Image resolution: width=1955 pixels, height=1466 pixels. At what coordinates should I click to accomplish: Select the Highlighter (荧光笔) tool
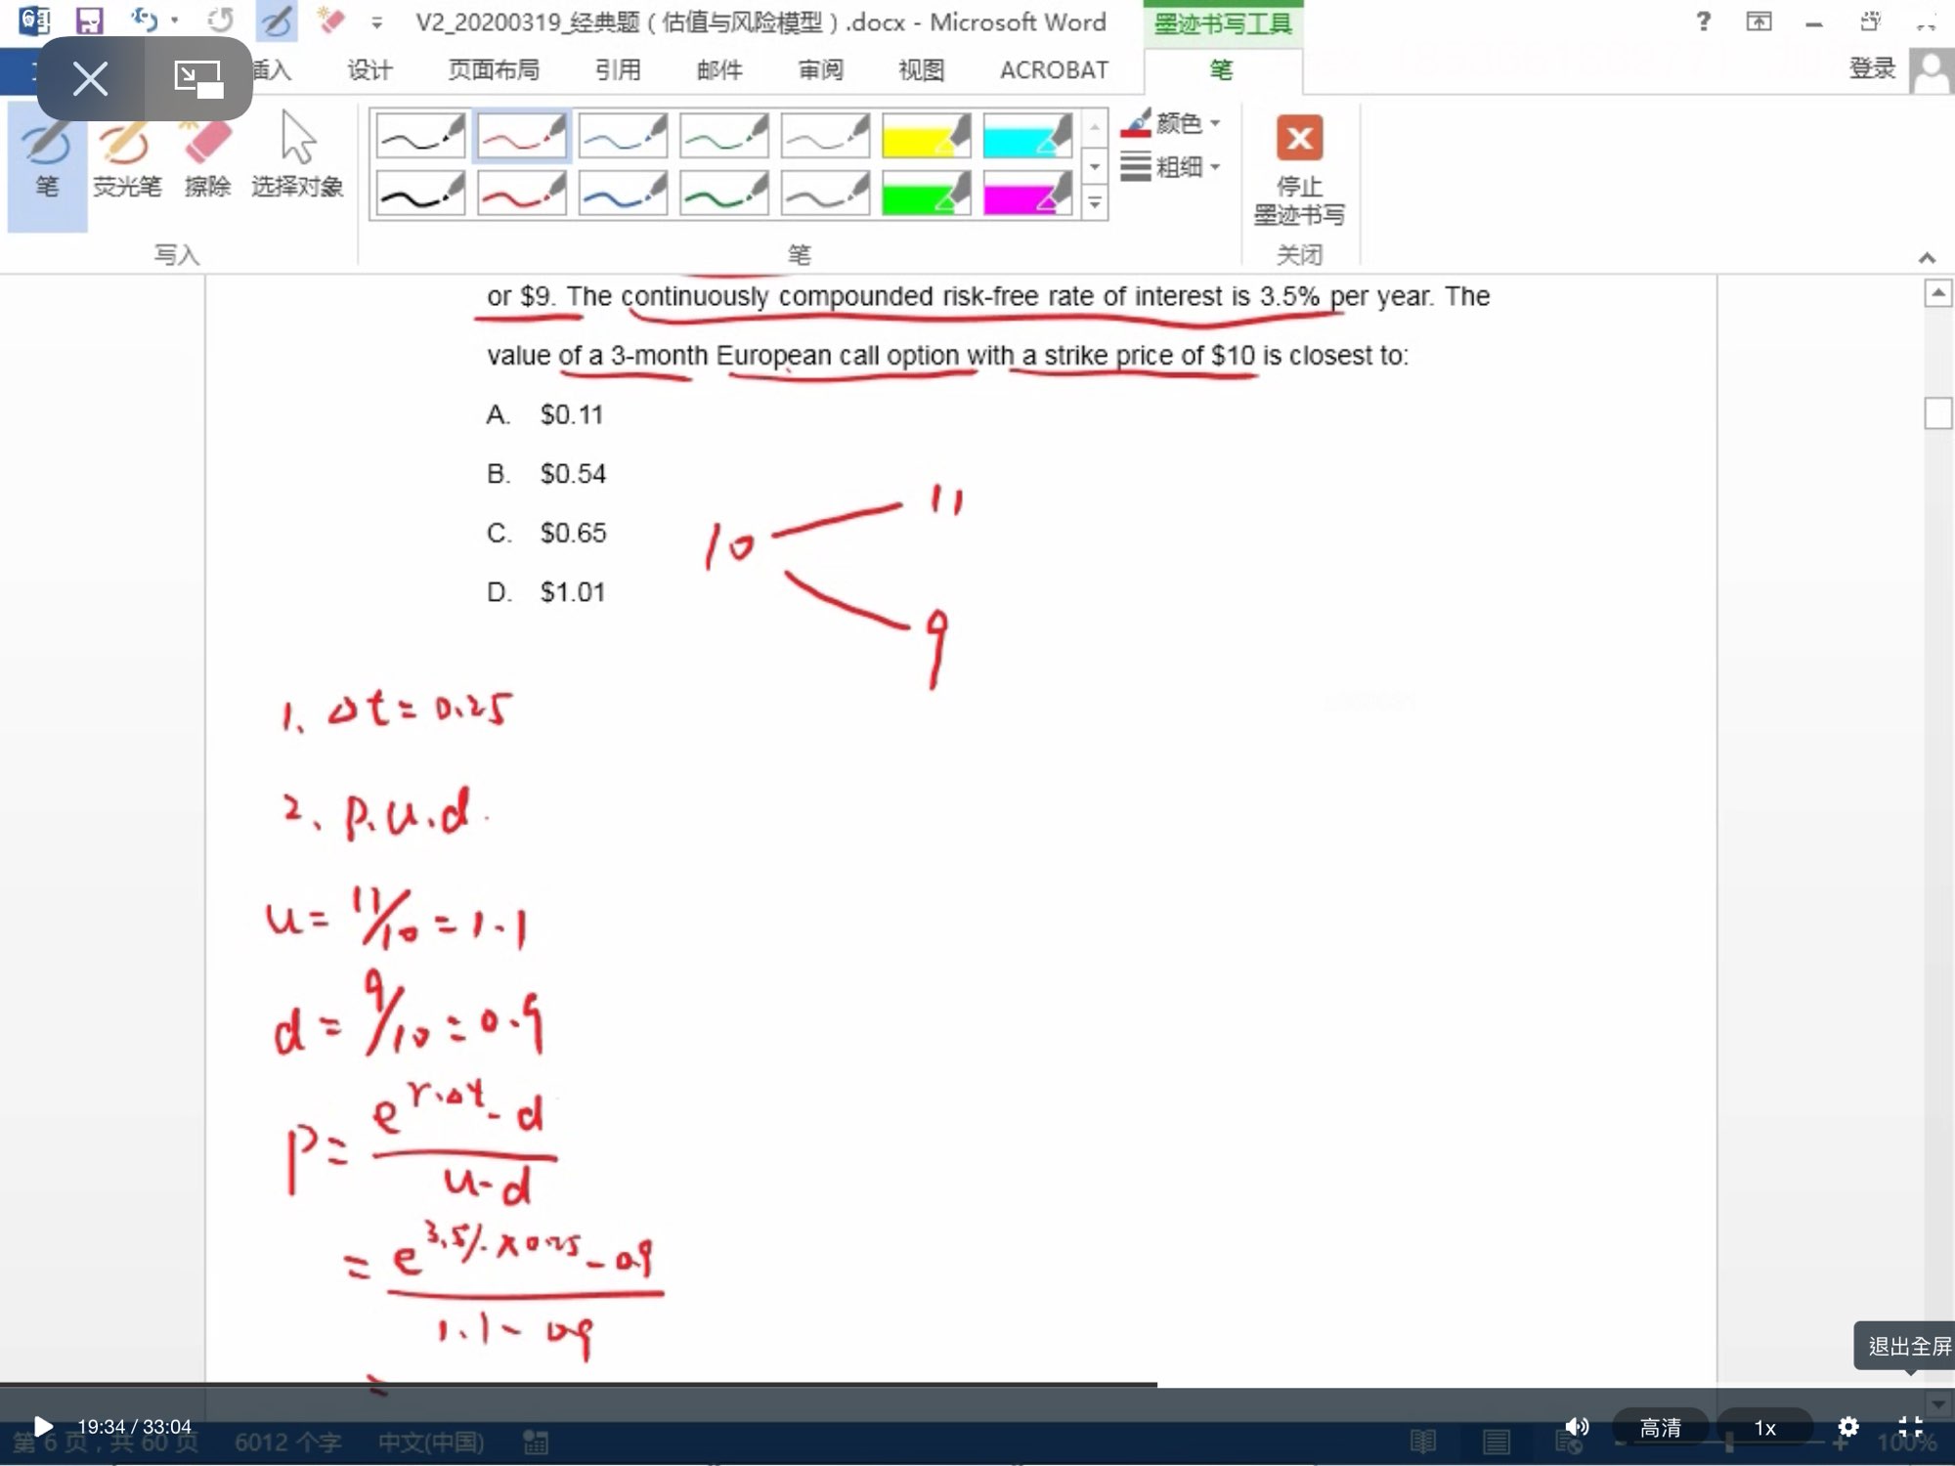[x=126, y=158]
